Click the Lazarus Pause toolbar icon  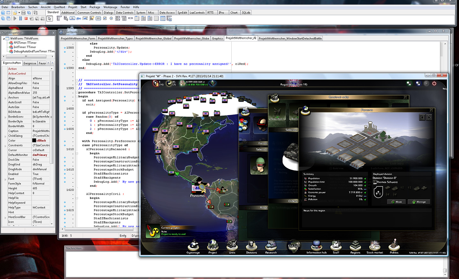pyautogui.click(x=20, y=18)
